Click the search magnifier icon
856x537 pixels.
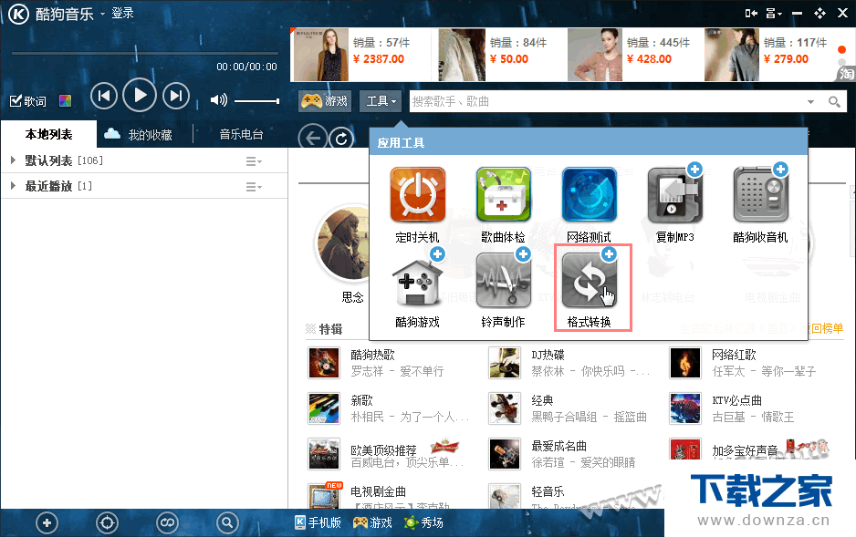[x=833, y=101]
